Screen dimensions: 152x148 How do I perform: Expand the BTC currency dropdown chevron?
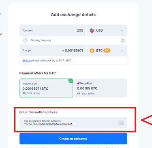coord(122,51)
